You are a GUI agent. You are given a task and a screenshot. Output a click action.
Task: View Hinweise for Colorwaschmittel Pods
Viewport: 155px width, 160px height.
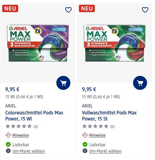click(x=21, y=135)
